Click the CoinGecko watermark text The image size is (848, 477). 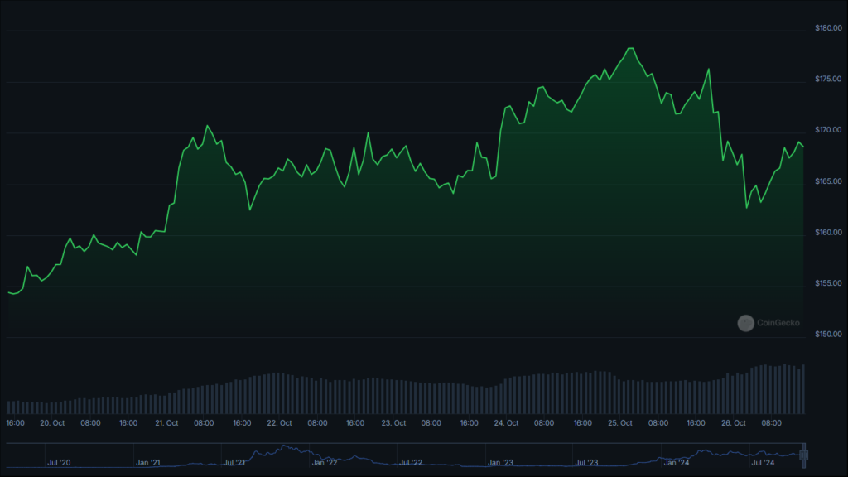[778, 323]
